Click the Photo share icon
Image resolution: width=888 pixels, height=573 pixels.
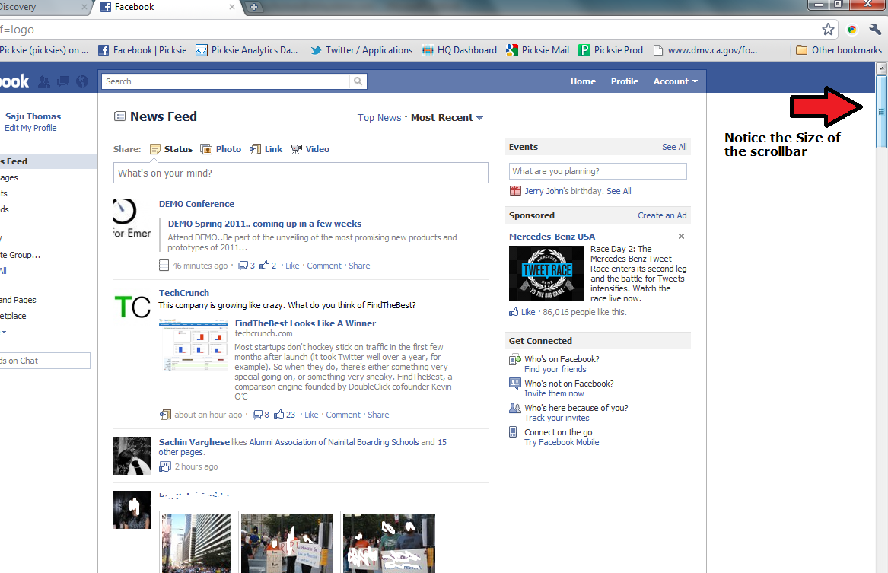pyautogui.click(x=206, y=149)
